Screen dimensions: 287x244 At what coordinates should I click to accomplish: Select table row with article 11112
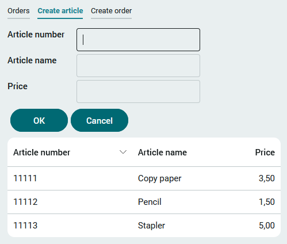tap(144, 202)
